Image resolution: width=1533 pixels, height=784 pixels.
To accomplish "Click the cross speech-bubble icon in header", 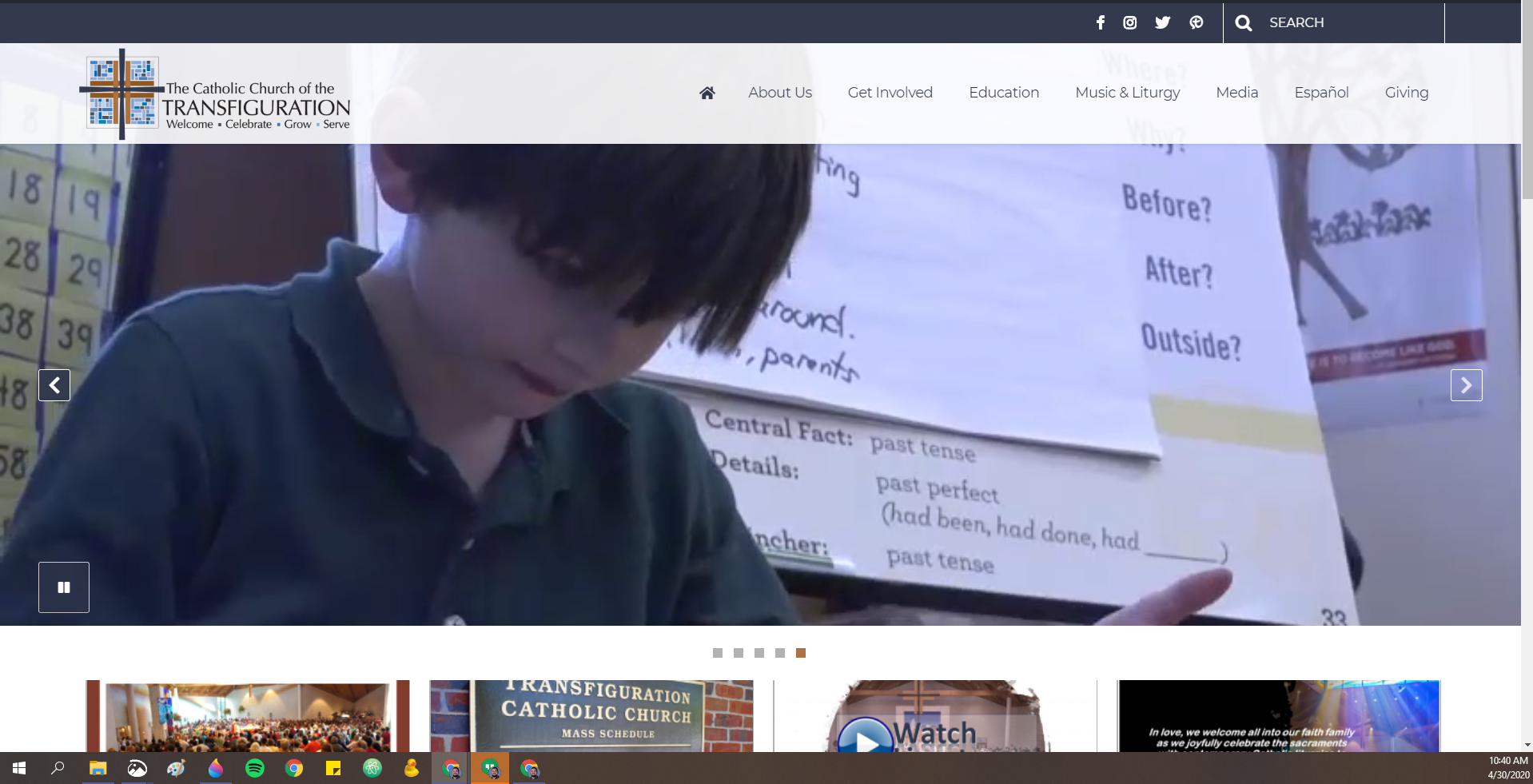I will [1196, 22].
